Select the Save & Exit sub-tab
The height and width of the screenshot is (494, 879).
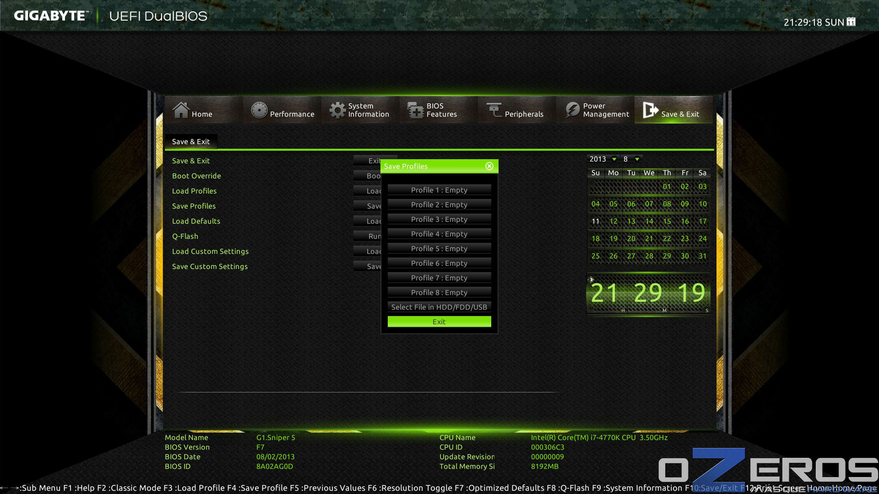coord(191,142)
